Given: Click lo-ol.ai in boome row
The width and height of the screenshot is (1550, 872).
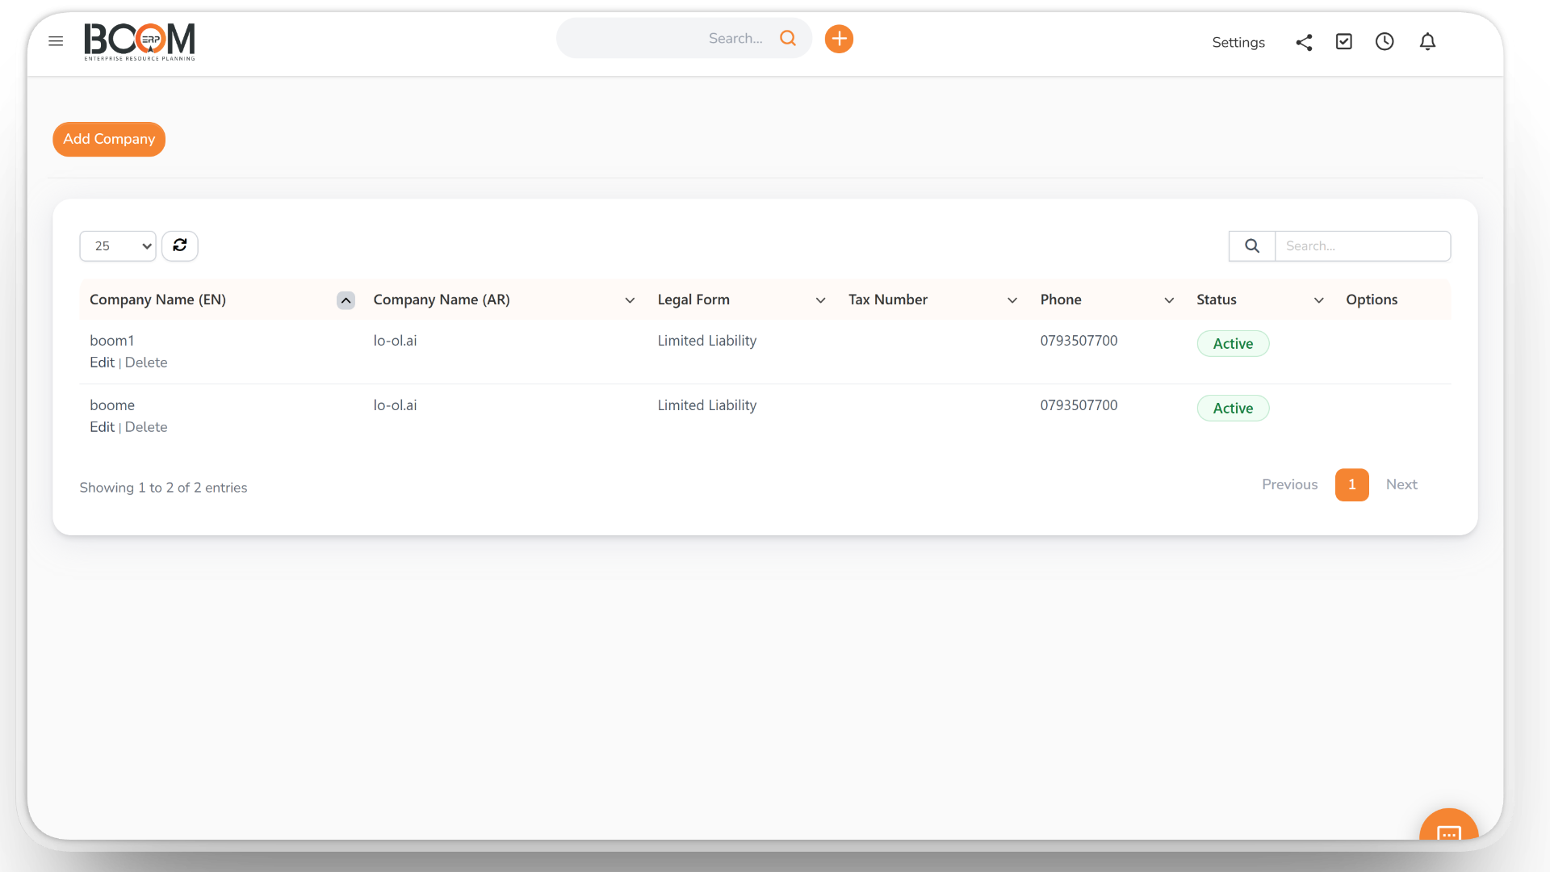Looking at the screenshot, I should 395,405.
